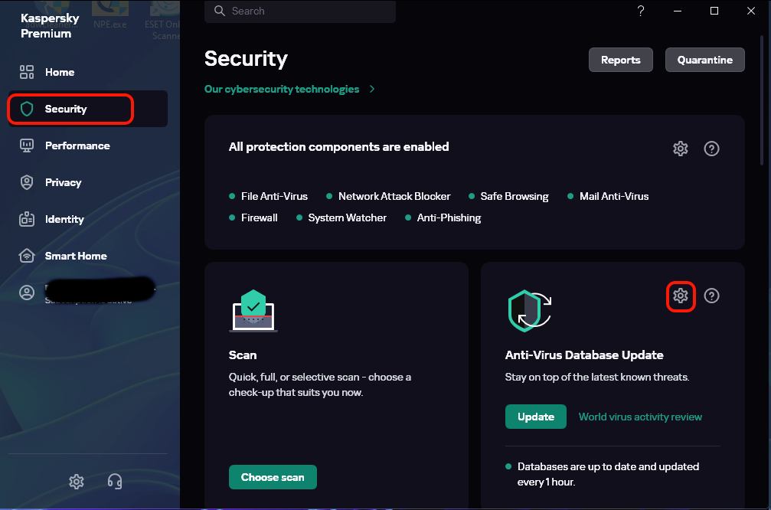The width and height of the screenshot is (771, 510).
Task: Open the account profile sidebar item
Action: [x=84, y=293]
